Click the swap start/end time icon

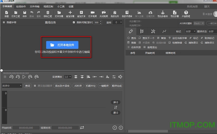coord(82,127)
